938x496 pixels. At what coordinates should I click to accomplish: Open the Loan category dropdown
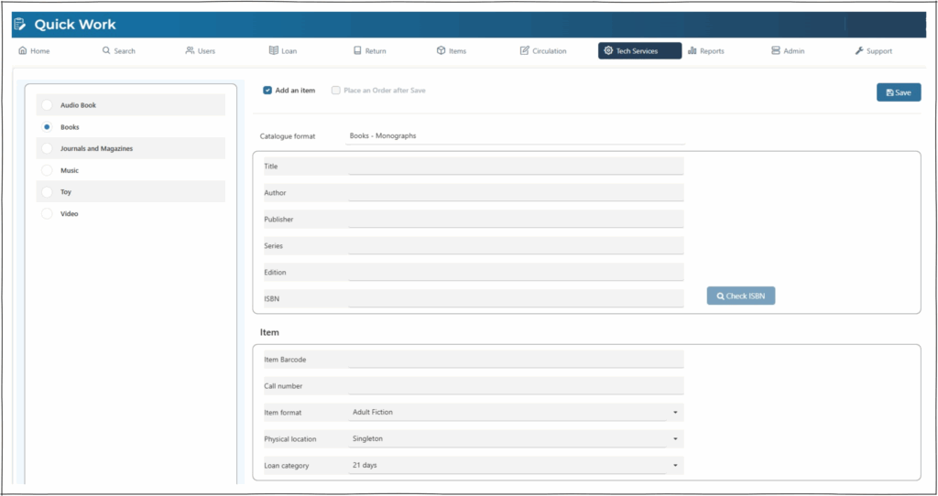tap(675, 466)
